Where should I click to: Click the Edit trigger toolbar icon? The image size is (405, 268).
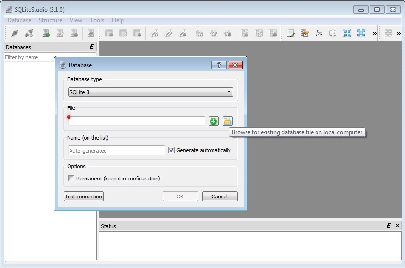[213, 33]
